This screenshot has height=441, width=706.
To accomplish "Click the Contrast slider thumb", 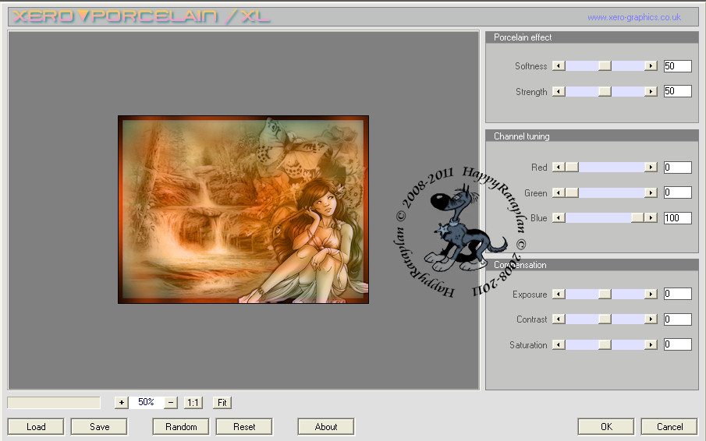I will click(x=605, y=319).
